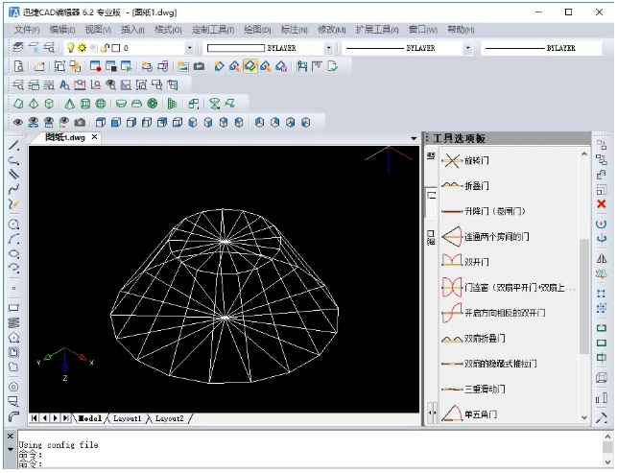The image size is (617, 473).
Task: Click the 3D Torus icon
Action: [153, 104]
